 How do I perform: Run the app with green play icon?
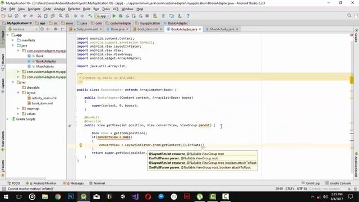[114, 16]
